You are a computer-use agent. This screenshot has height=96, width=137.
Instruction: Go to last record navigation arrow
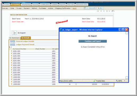107,11
